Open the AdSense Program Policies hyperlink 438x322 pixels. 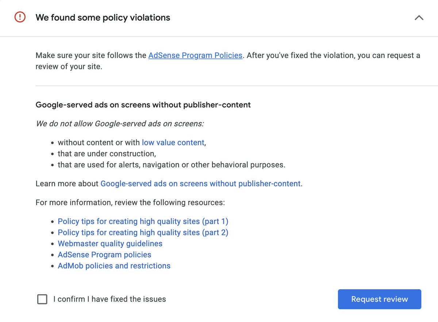click(x=195, y=55)
